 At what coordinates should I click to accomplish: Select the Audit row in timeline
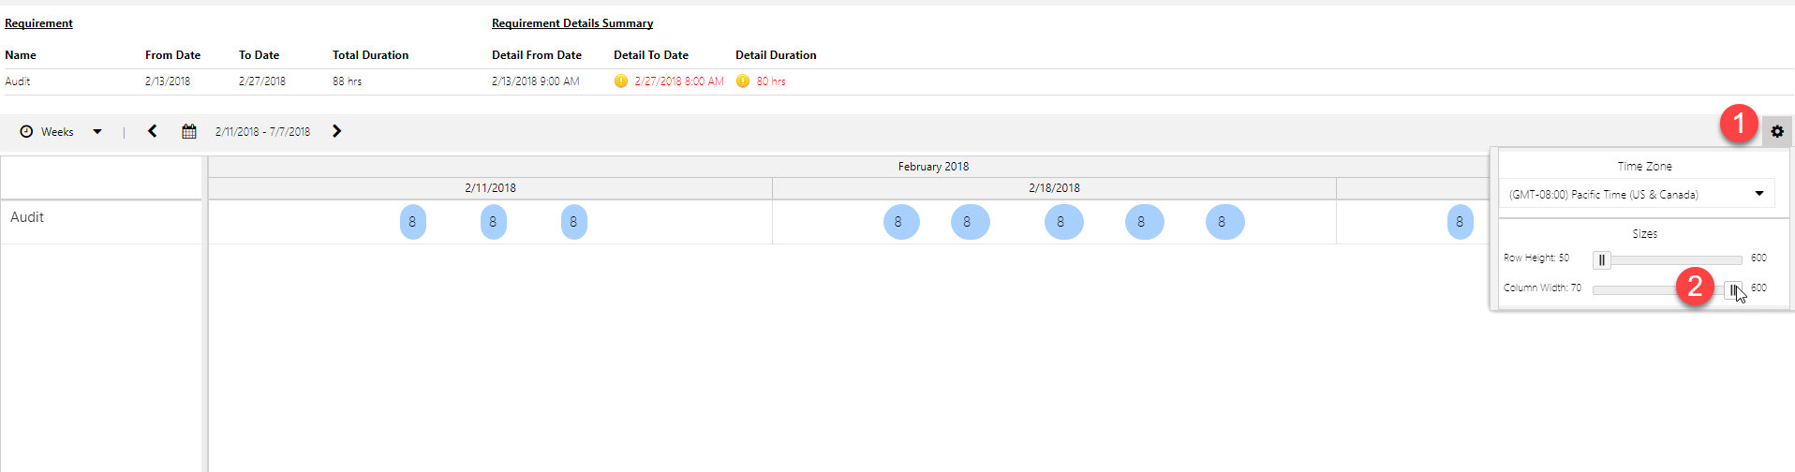(27, 217)
